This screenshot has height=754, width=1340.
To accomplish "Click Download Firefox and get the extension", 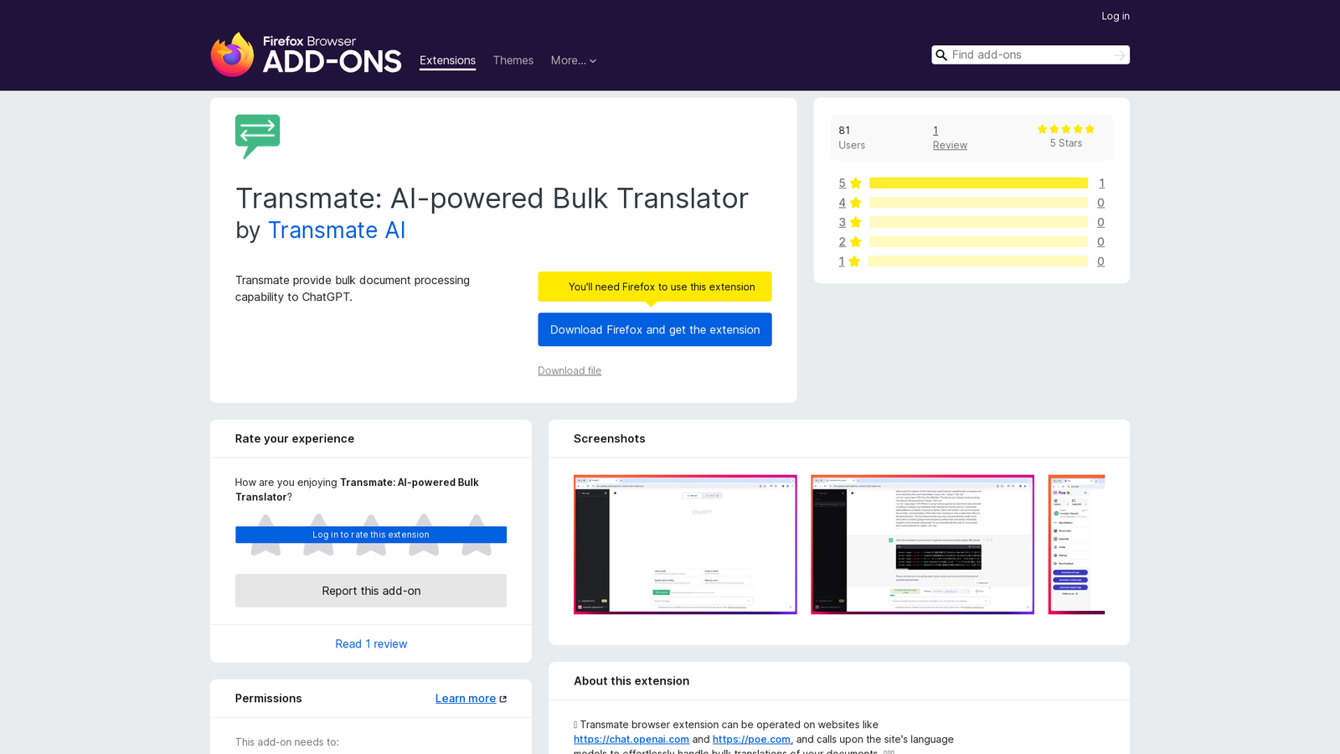I will pyautogui.click(x=655, y=329).
